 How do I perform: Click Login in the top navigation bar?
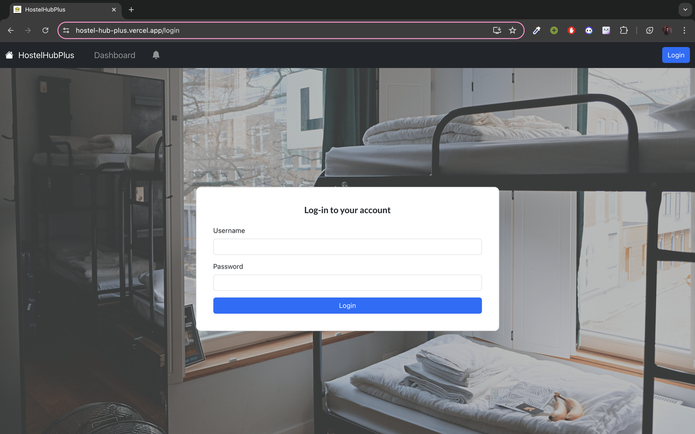click(675, 55)
